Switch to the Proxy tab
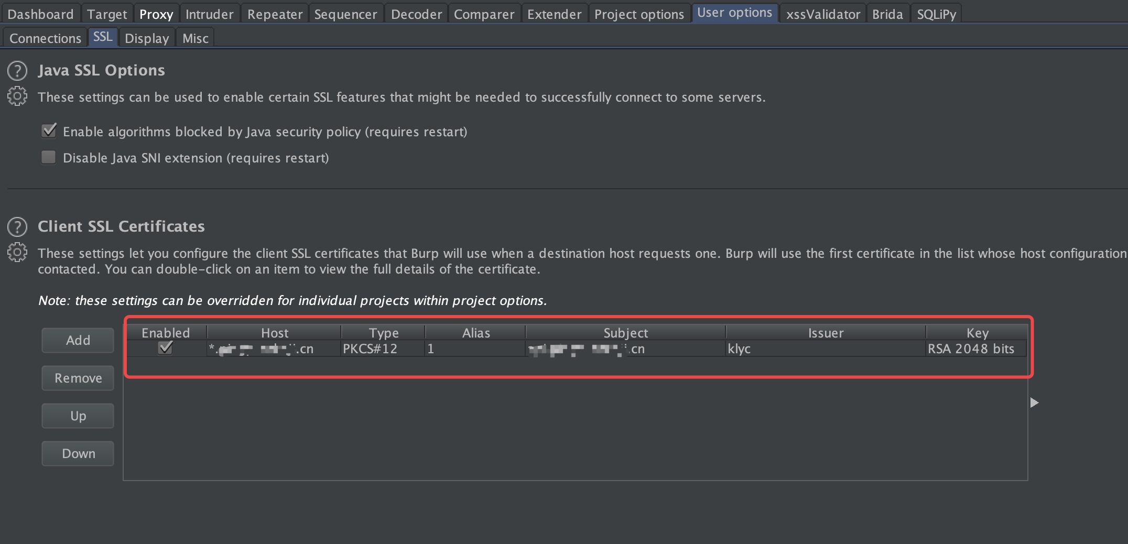 pyautogui.click(x=156, y=14)
